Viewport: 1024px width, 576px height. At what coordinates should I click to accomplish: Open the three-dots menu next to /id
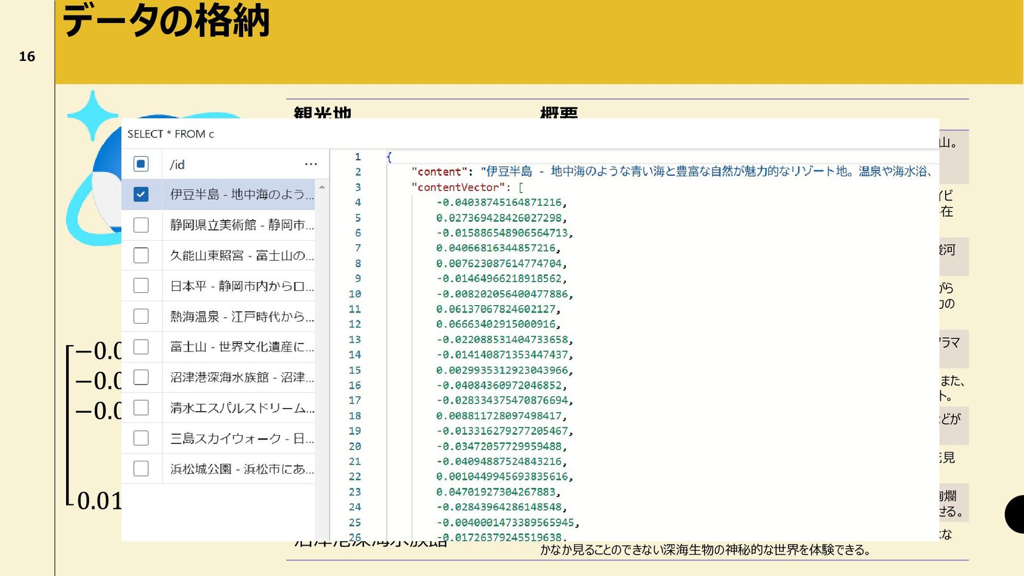pyautogui.click(x=311, y=164)
